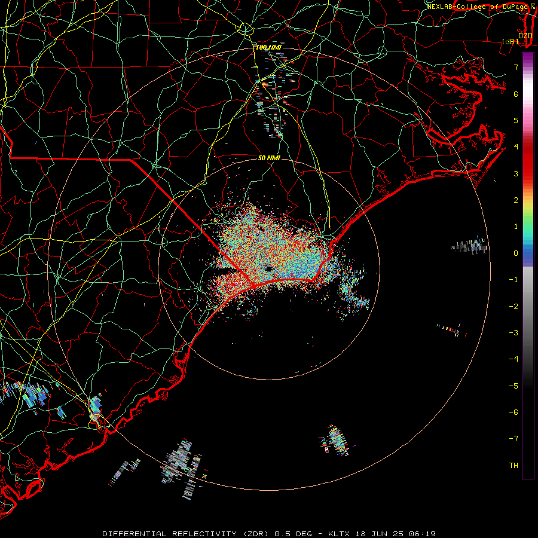The width and height of the screenshot is (538, 538).
Task: Click the "2" value on the color scale
Action: click(516, 200)
